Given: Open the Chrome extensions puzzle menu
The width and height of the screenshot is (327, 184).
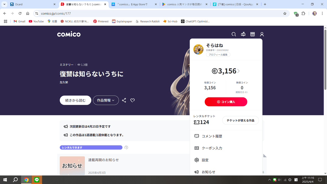Looking at the screenshot, I should coord(303,14).
